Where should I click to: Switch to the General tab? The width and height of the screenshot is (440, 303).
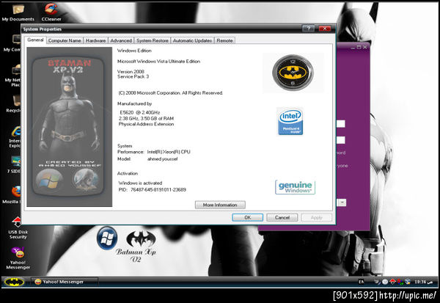35,40
